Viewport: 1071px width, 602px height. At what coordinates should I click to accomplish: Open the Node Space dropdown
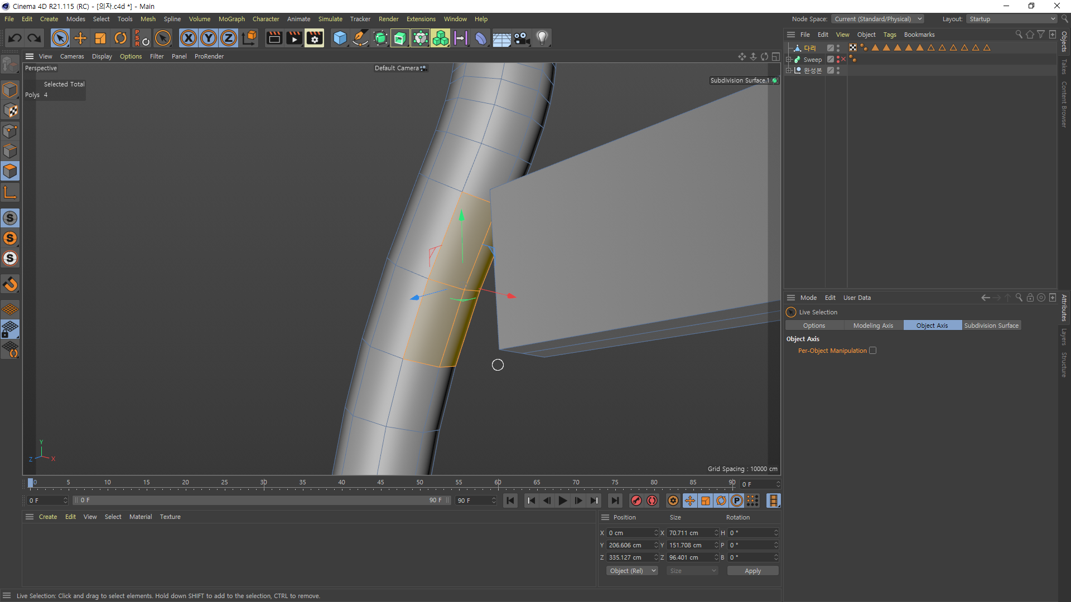tap(878, 19)
